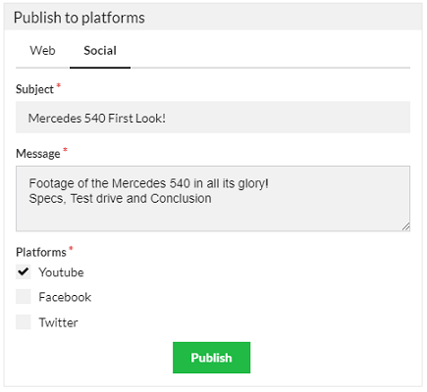Image resolution: width=427 pixels, height=392 pixels.
Task: Hit the green Publish button
Action: (211, 358)
